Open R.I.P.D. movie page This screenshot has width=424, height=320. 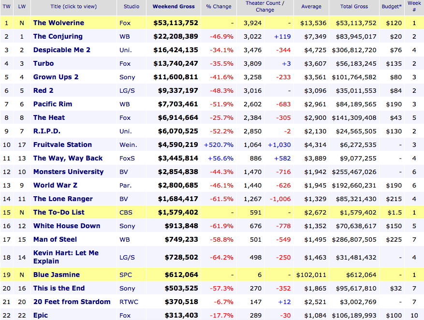(x=47, y=131)
